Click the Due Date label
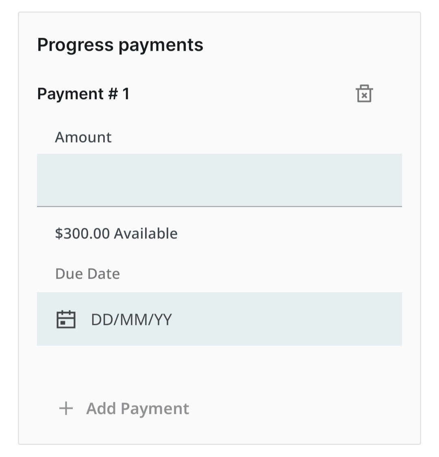This screenshot has width=439, height=457. point(87,274)
